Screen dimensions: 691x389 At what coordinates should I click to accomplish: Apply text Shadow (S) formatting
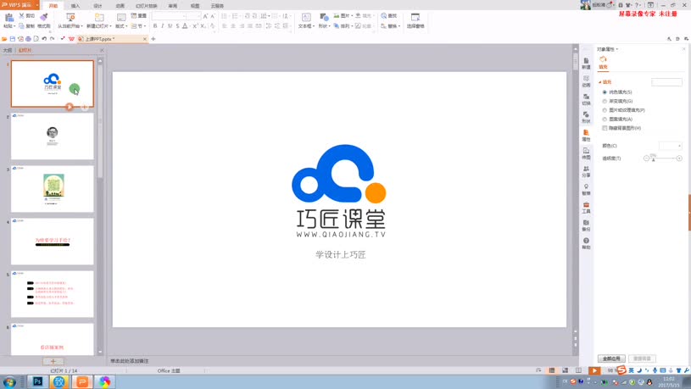pyautogui.click(x=177, y=26)
